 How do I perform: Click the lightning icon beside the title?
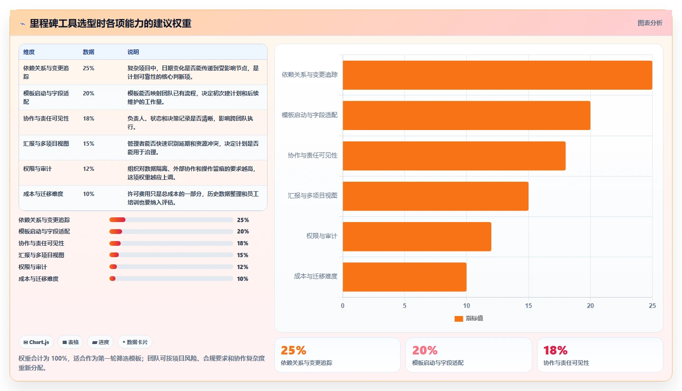[22, 24]
